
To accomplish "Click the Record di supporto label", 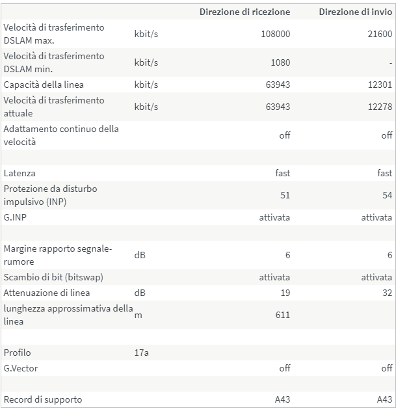I will 43,399.
